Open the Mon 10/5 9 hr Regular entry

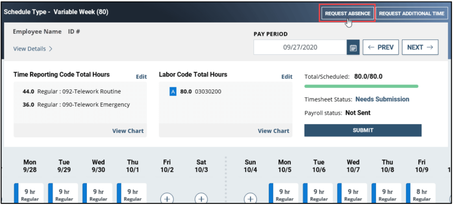284,193
